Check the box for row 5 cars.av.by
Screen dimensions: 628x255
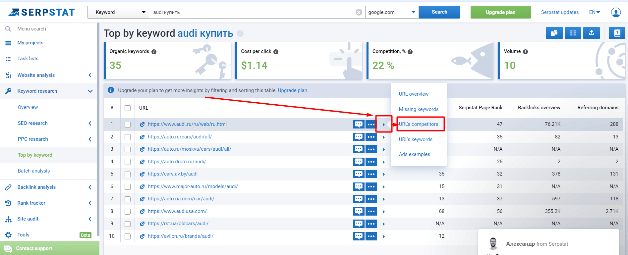click(128, 174)
